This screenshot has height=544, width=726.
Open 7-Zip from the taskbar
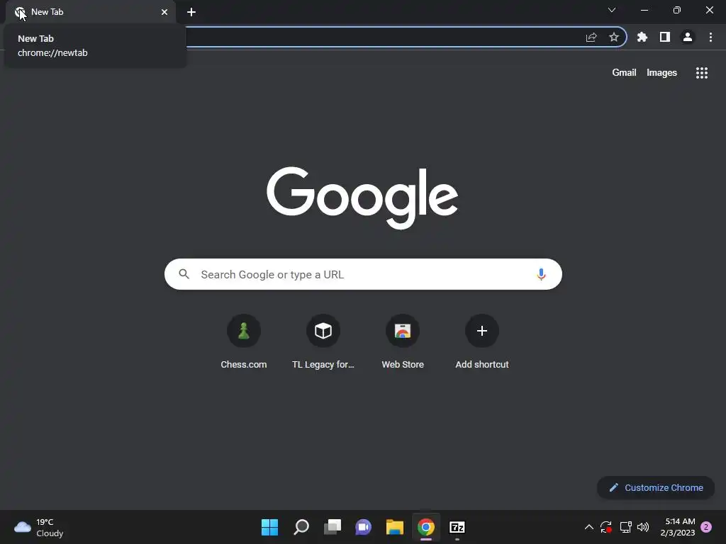pyautogui.click(x=457, y=527)
